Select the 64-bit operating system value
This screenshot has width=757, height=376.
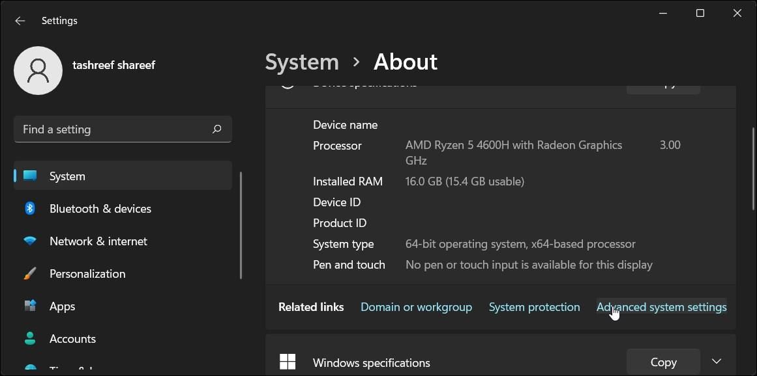point(520,244)
